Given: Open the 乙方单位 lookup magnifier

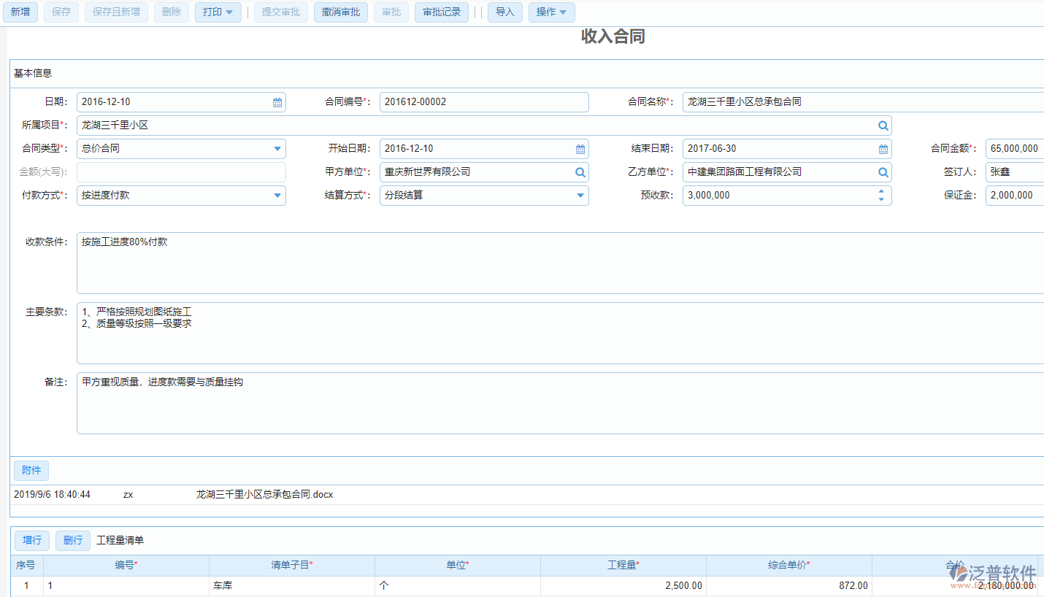Looking at the screenshot, I should [883, 172].
